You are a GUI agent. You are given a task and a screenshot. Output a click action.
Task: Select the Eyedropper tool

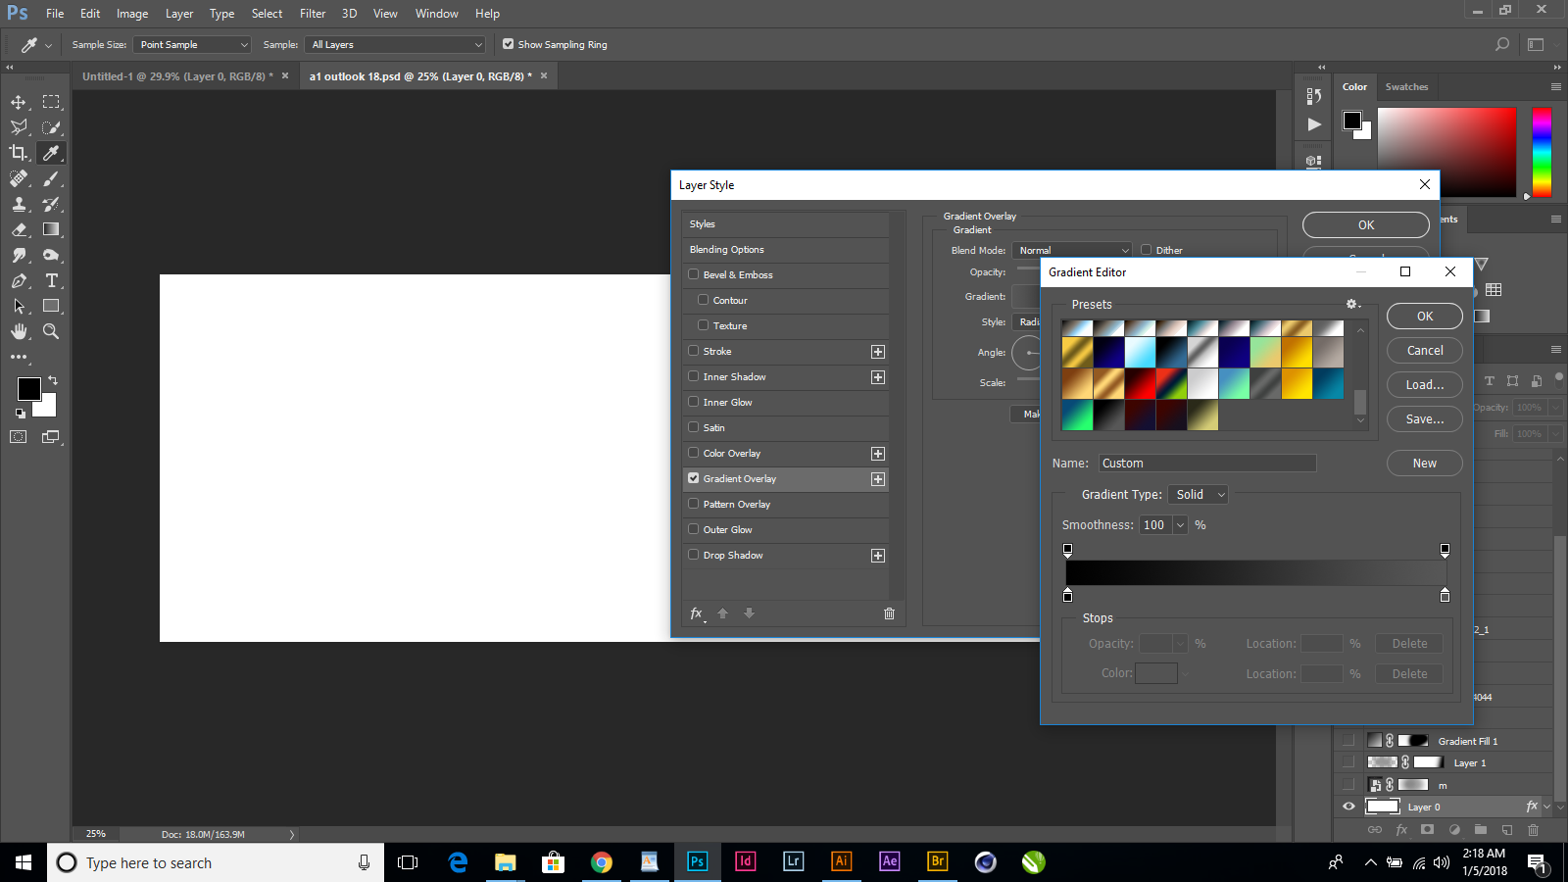51,153
